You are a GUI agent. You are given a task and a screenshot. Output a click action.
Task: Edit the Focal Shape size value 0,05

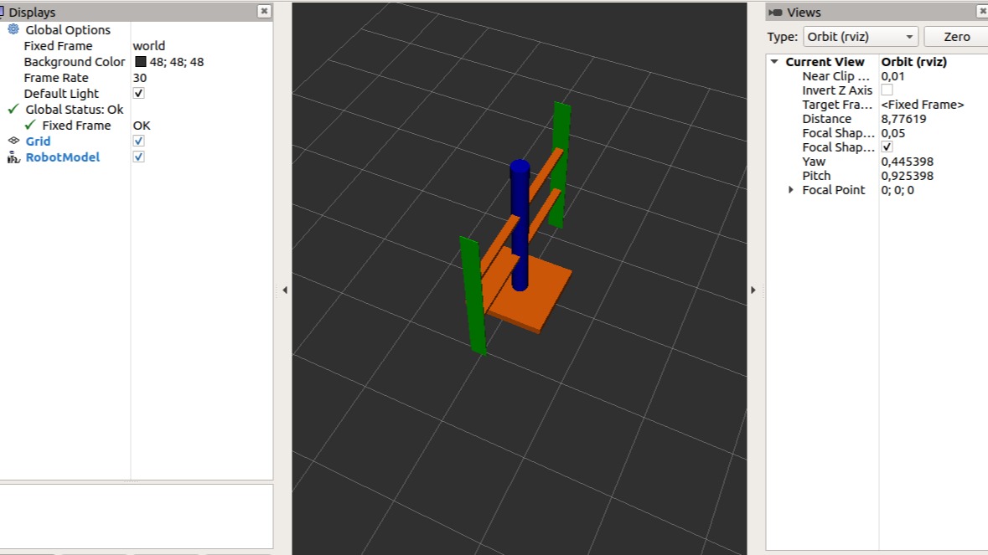[x=892, y=133]
